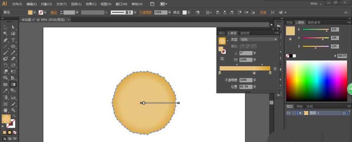Screen dimensions: 352x142
Task: Click the hex color value field
Action: 342,56
